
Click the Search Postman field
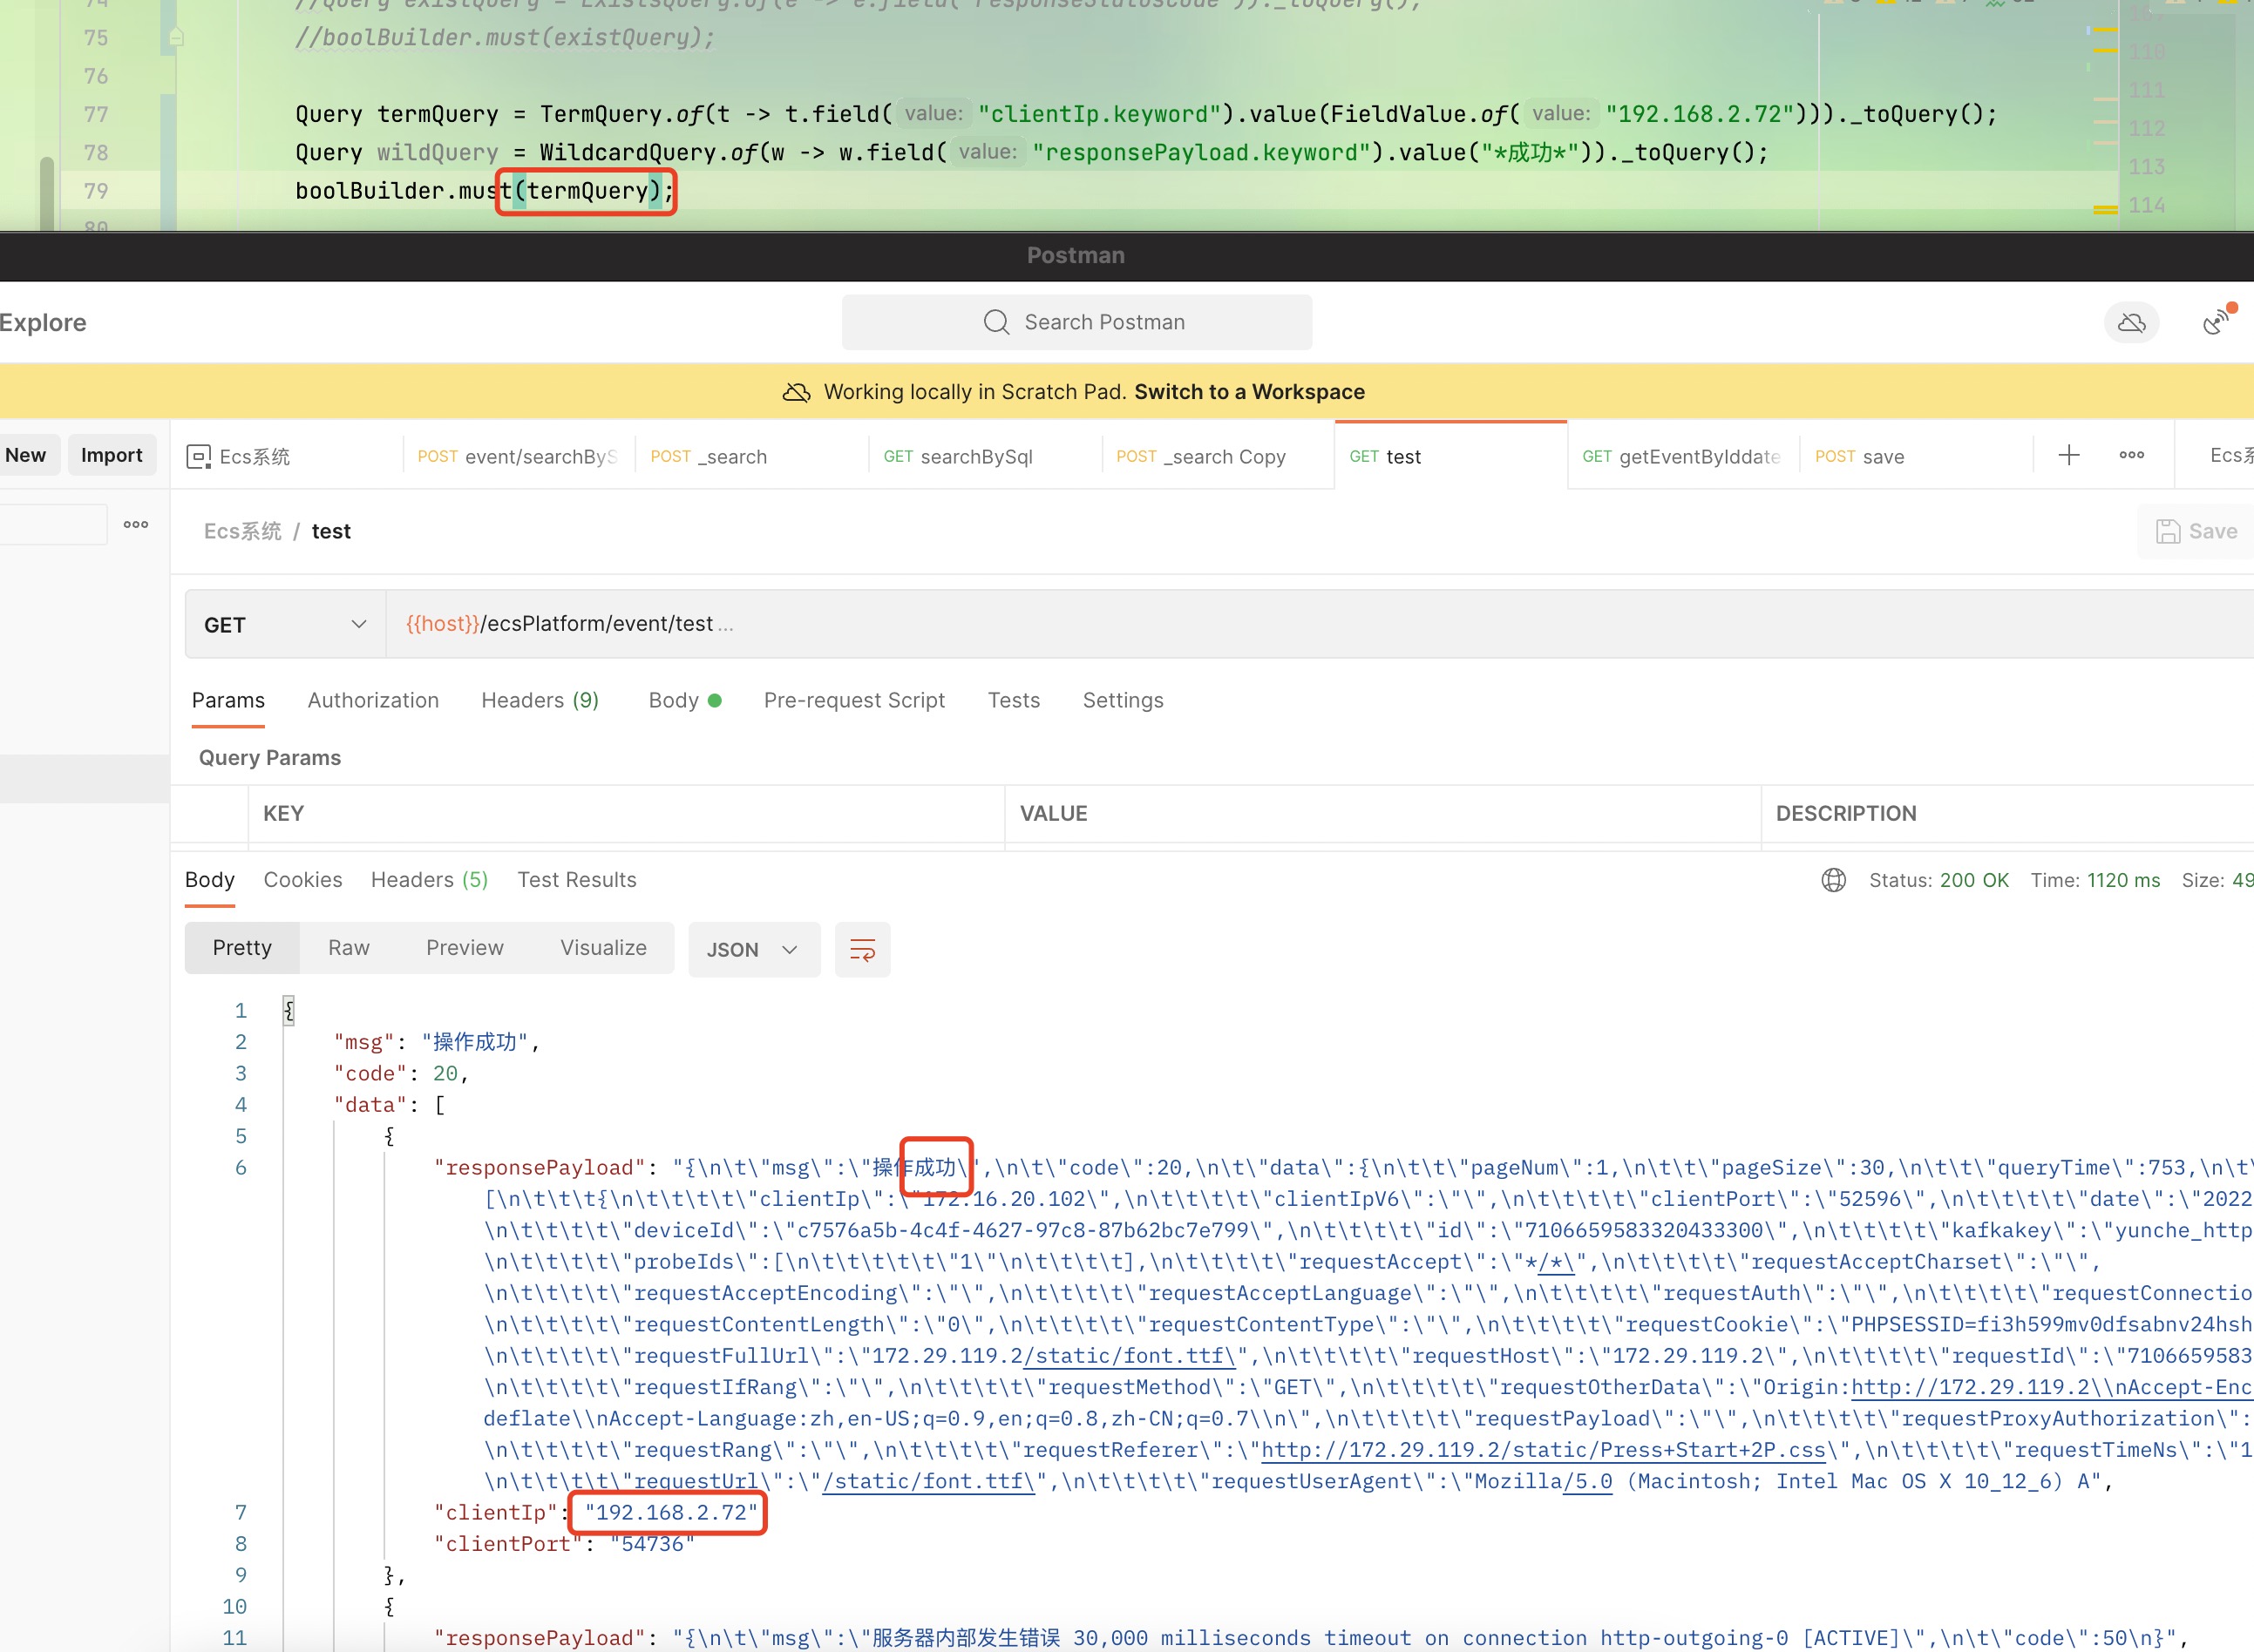1076,322
